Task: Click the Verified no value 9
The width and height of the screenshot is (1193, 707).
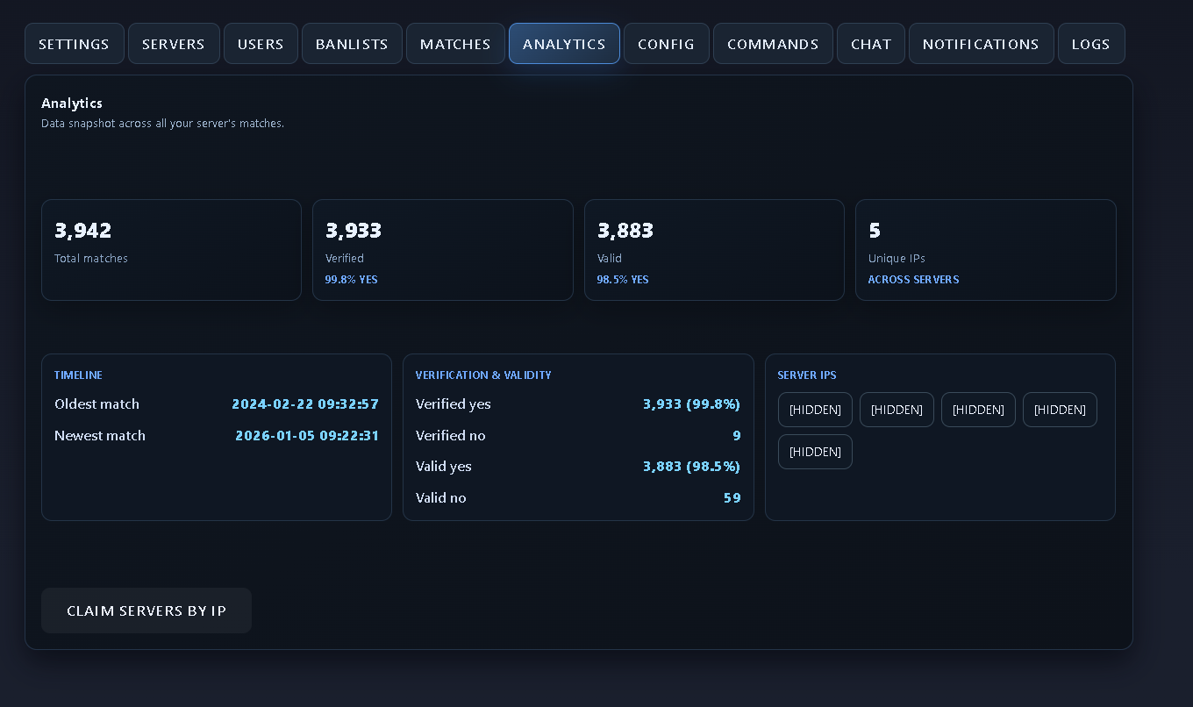Action: pyautogui.click(x=737, y=436)
